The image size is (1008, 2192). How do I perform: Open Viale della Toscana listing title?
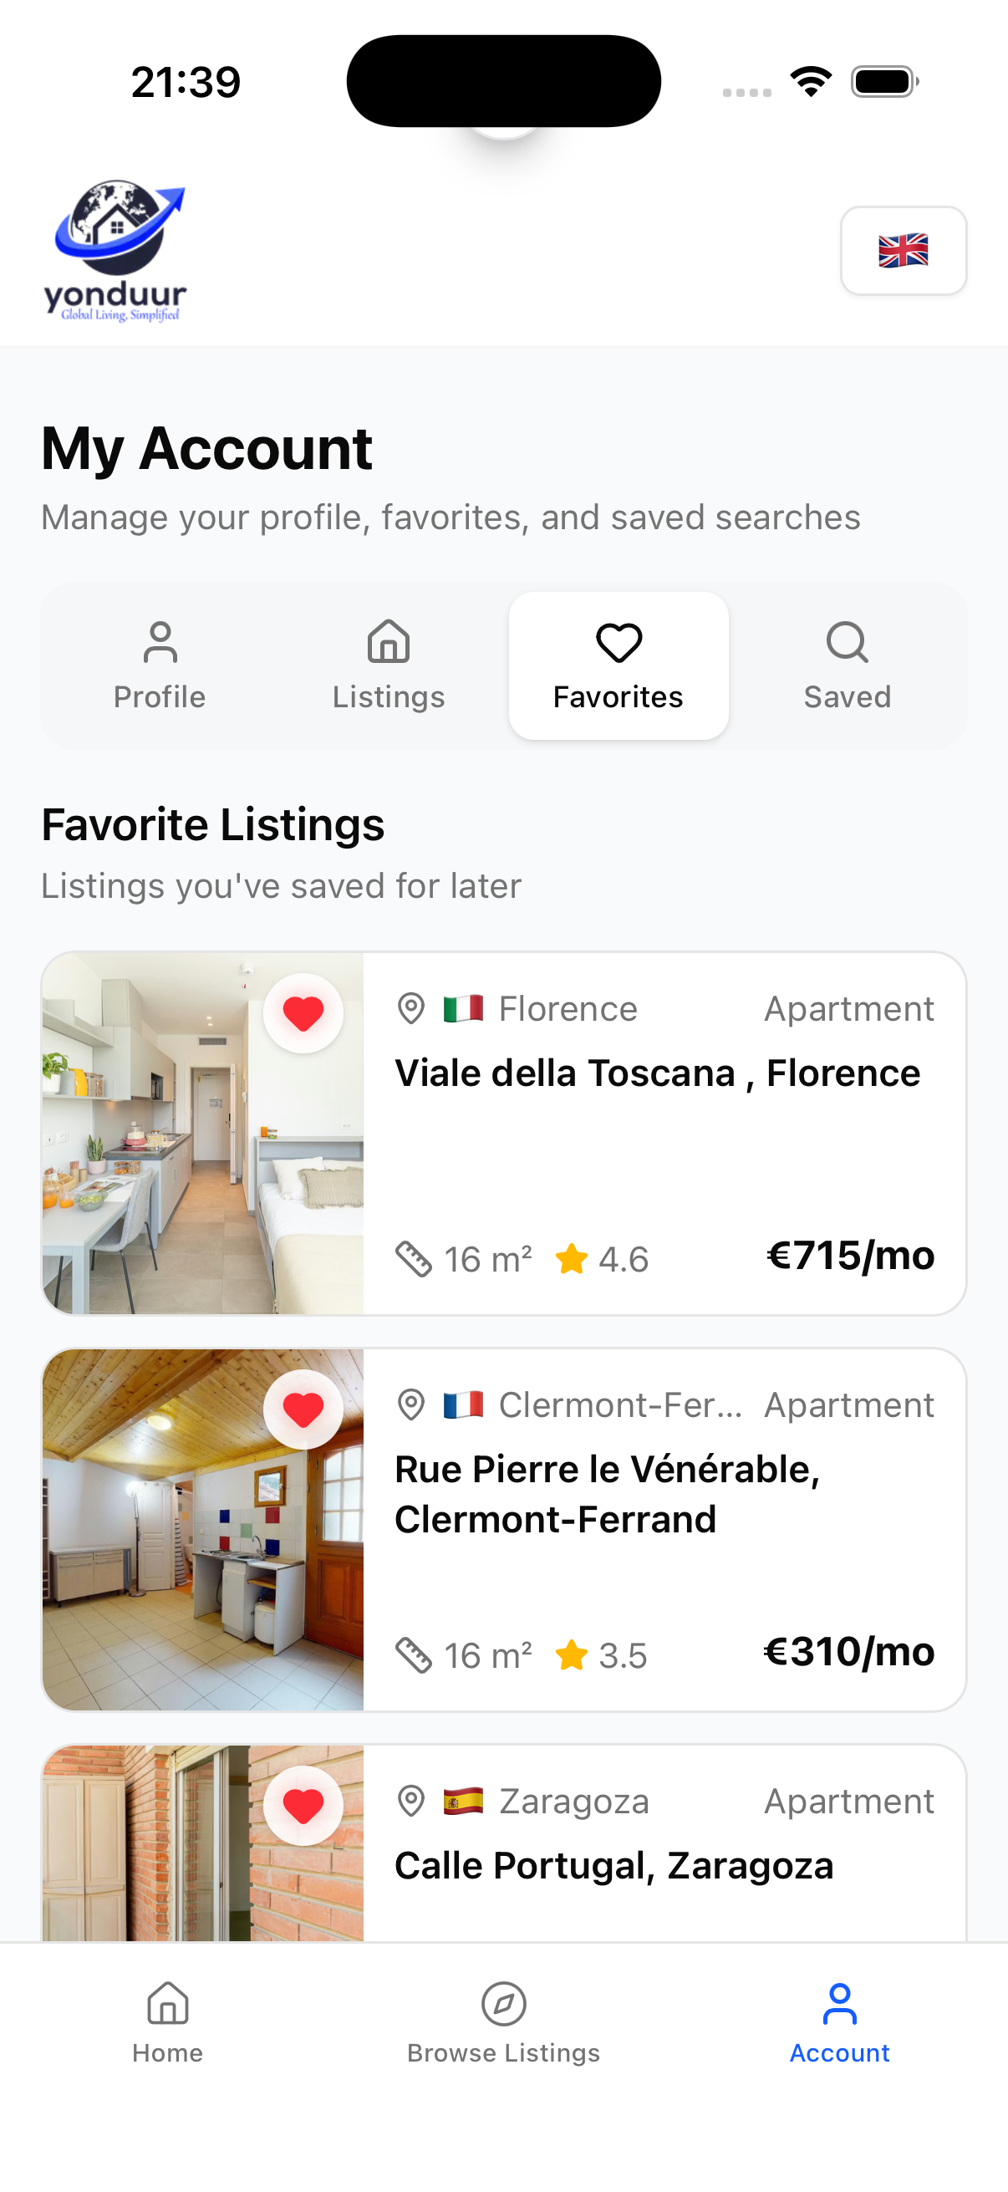[x=657, y=1073]
